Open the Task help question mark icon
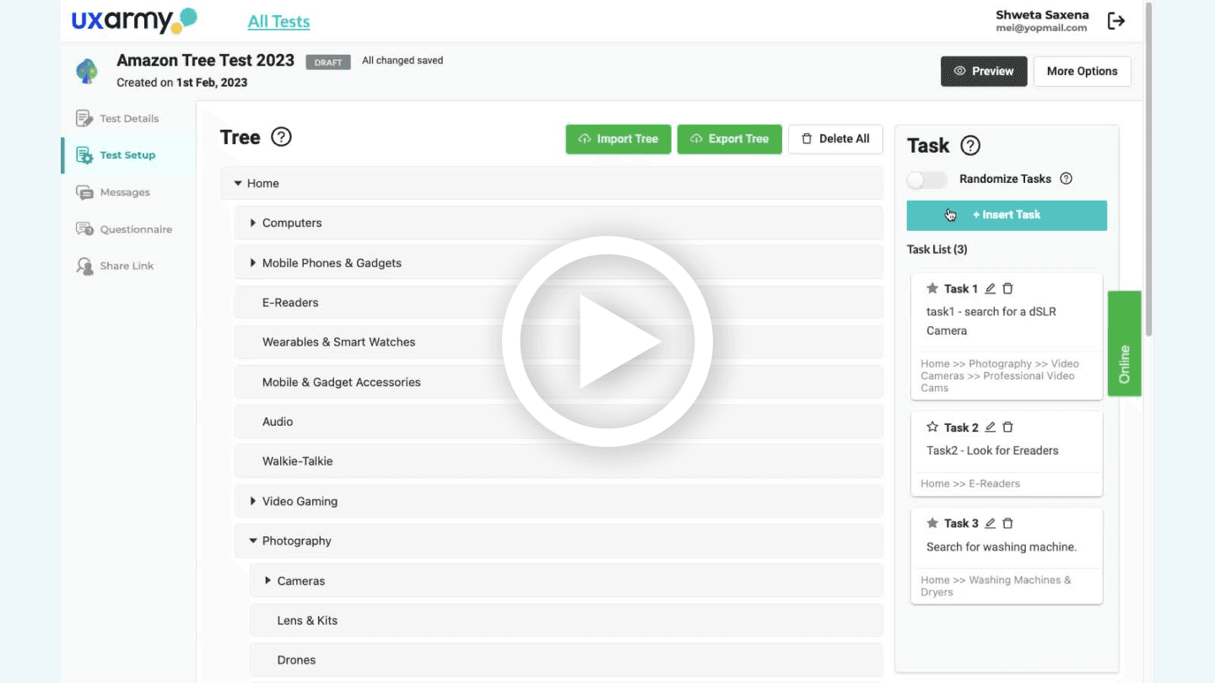This screenshot has height=683, width=1215. click(970, 145)
